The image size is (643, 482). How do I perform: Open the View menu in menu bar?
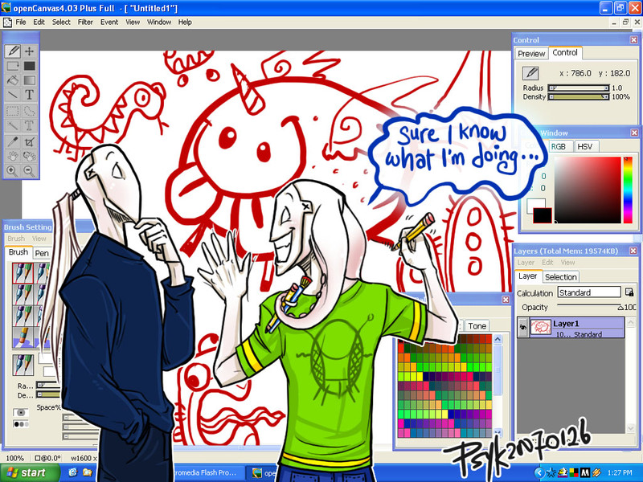point(133,22)
